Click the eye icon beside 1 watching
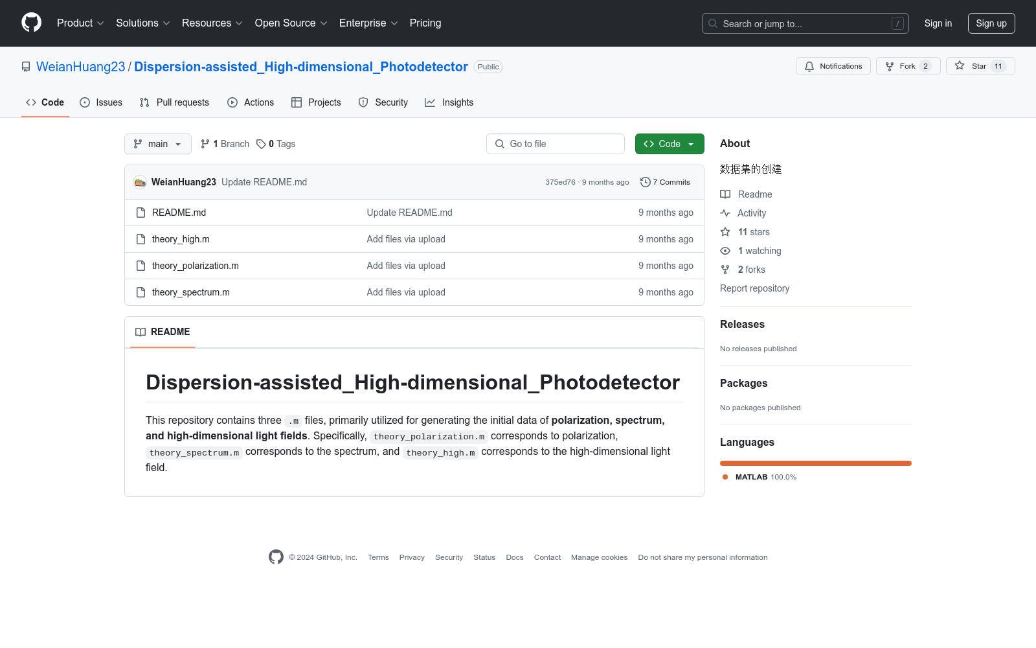1036x648 pixels. point(725,251)
